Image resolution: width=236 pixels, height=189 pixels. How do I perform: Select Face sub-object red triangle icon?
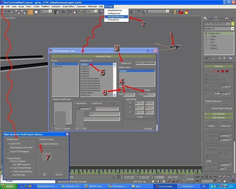click(218, 71)
